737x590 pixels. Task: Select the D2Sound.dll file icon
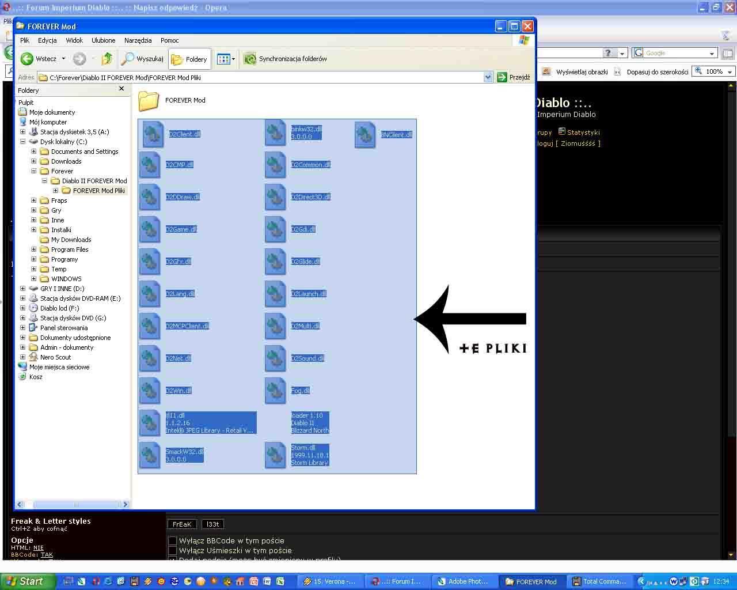click(x=275, y=358)
